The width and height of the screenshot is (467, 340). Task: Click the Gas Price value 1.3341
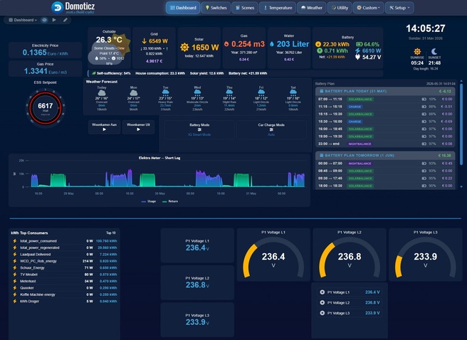click(36, 71)
